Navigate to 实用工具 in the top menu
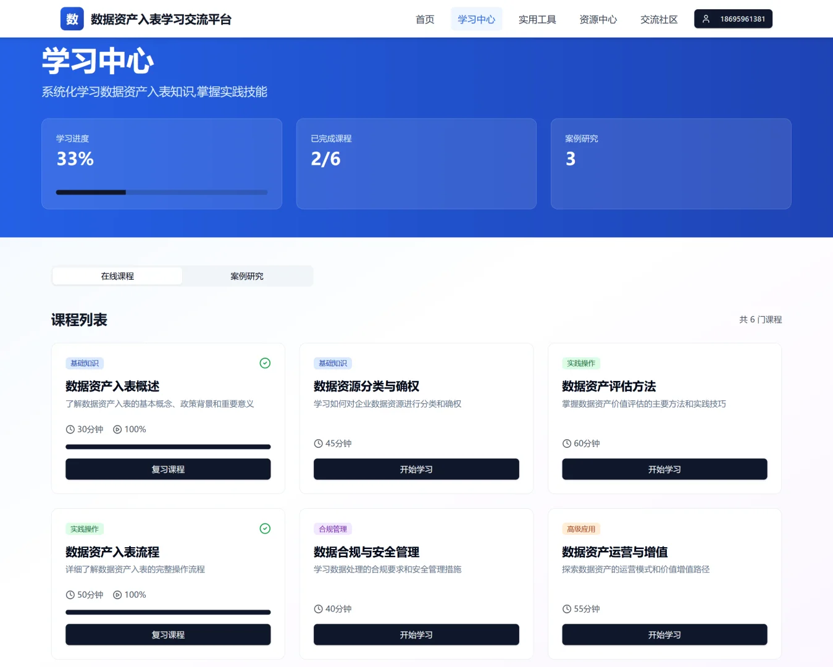 [537, 19]
